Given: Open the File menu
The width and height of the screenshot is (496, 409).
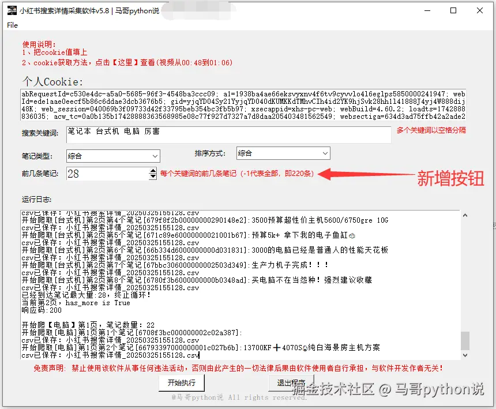Looking at the screenshot, I should (x=12, y=25).
